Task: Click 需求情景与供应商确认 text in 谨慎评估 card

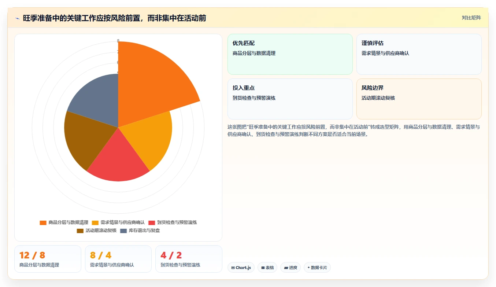Action: [x=385, y=53]
